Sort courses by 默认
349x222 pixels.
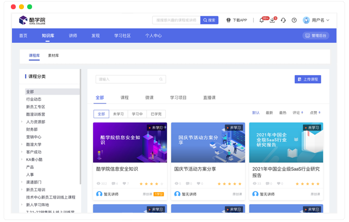click(x=255, y=113)
